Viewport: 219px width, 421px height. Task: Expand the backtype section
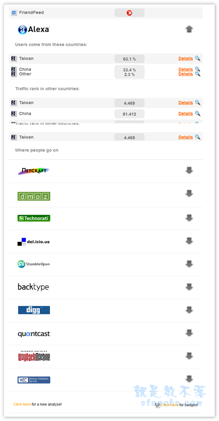tap(189, 287)
